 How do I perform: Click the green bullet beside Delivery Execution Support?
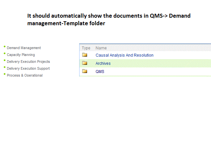(5, 67)
